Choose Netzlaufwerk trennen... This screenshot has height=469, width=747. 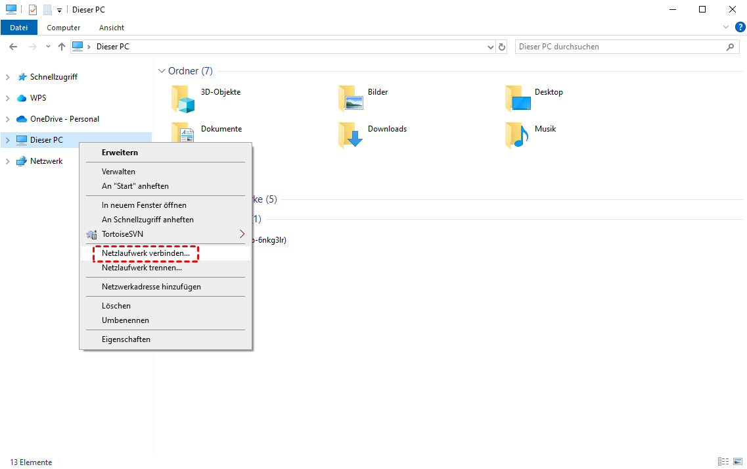pyautogui.click(x=166, y=268)
